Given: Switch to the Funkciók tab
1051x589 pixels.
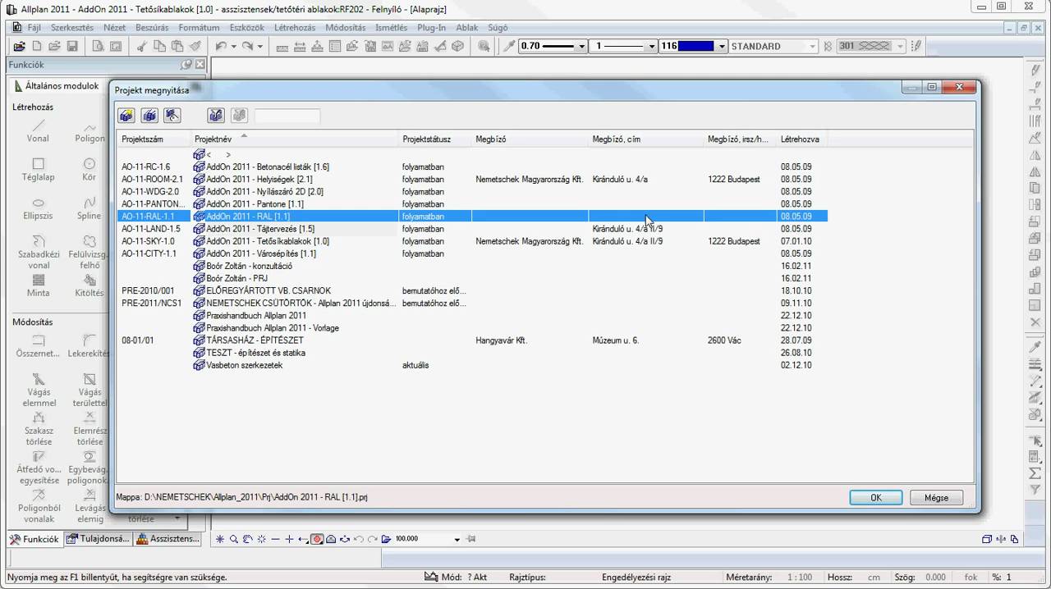Looking at the screenshot, I should [34, 539].
